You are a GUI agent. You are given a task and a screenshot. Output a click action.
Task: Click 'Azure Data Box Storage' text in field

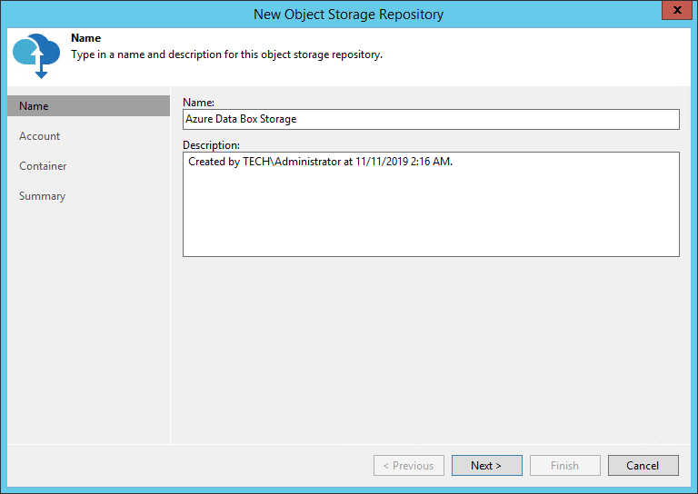point(241,119)
